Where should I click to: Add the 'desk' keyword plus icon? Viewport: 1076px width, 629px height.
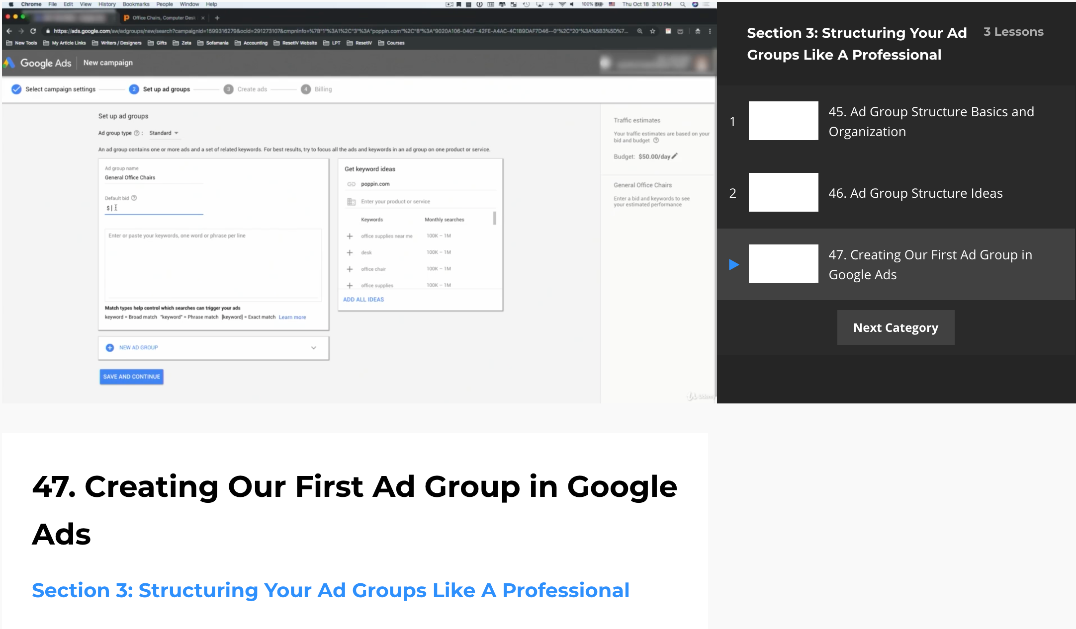[x=350, y=252]
